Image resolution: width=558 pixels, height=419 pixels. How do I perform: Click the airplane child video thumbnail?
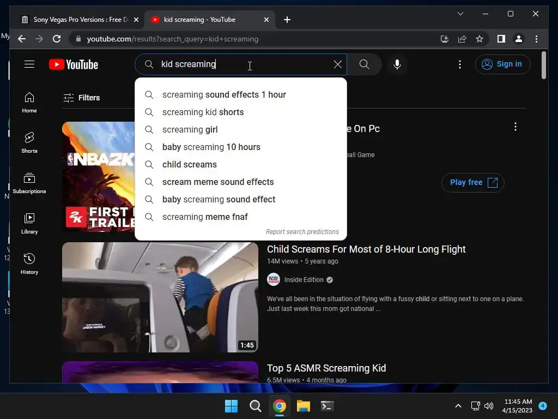(x=160, y=297)
